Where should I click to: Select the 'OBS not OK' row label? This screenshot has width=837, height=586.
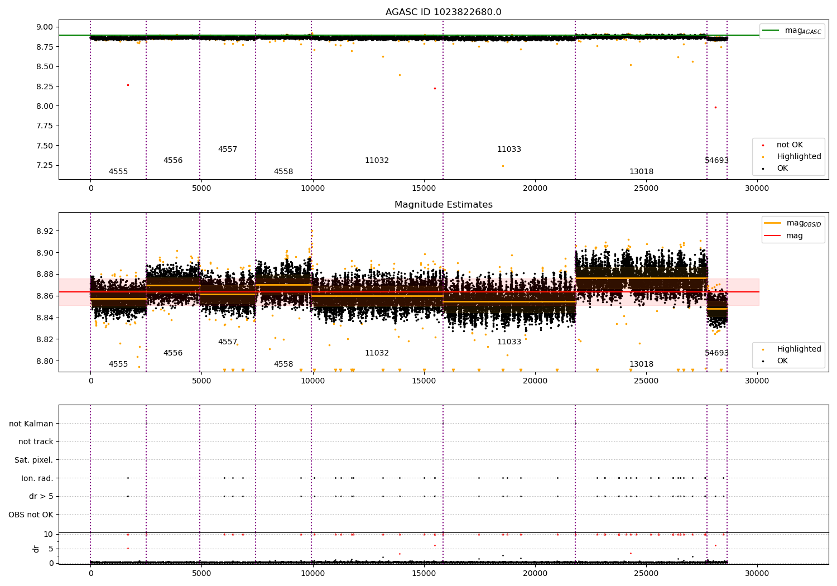pyautogui.click(x=31, y=515)
